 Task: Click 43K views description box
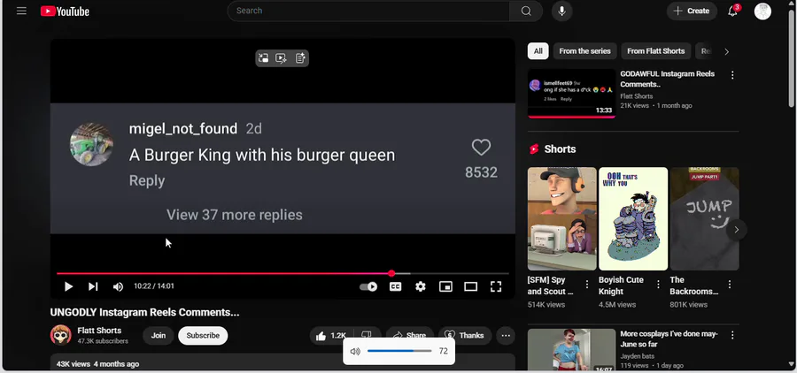click(282, 363)
